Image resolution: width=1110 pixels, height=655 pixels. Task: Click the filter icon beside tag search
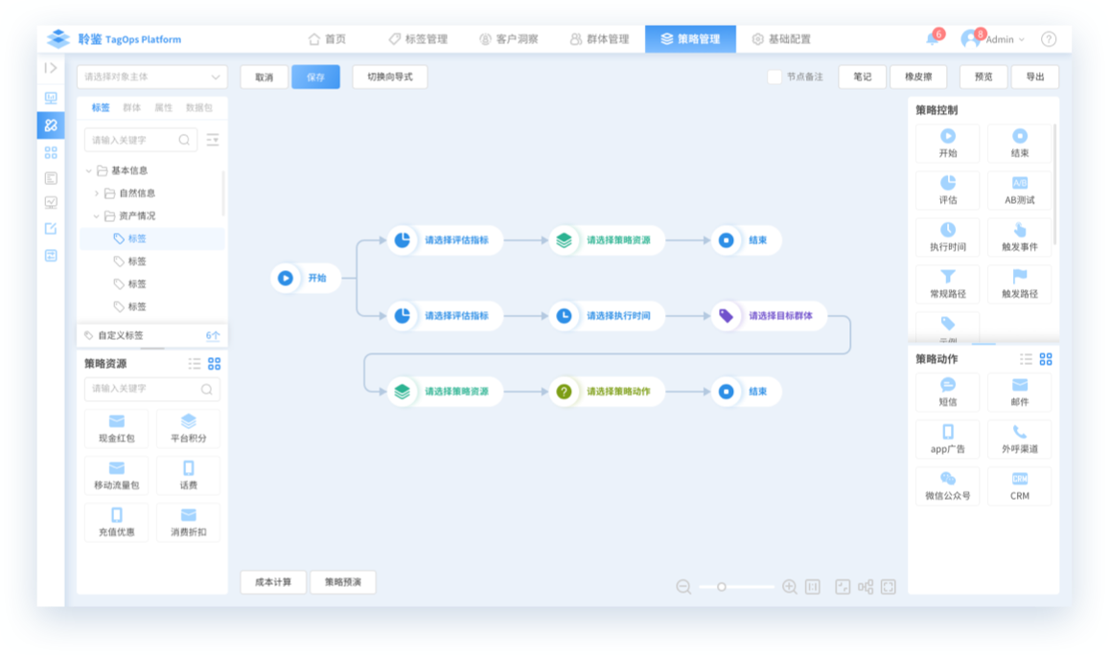pyautogui.click(x=213, y=140)
